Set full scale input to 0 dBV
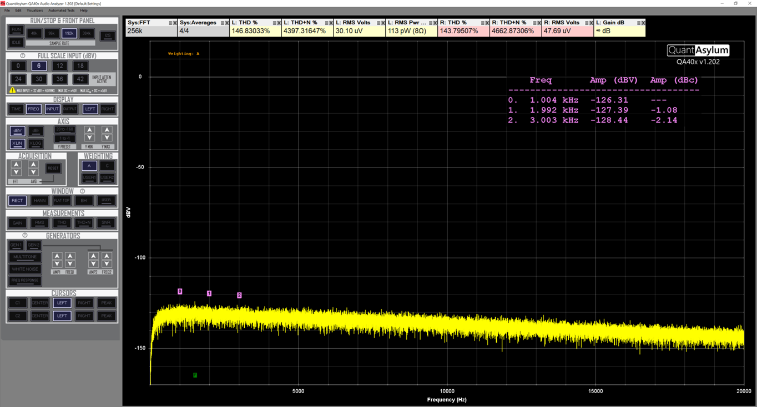 [18, 65]
